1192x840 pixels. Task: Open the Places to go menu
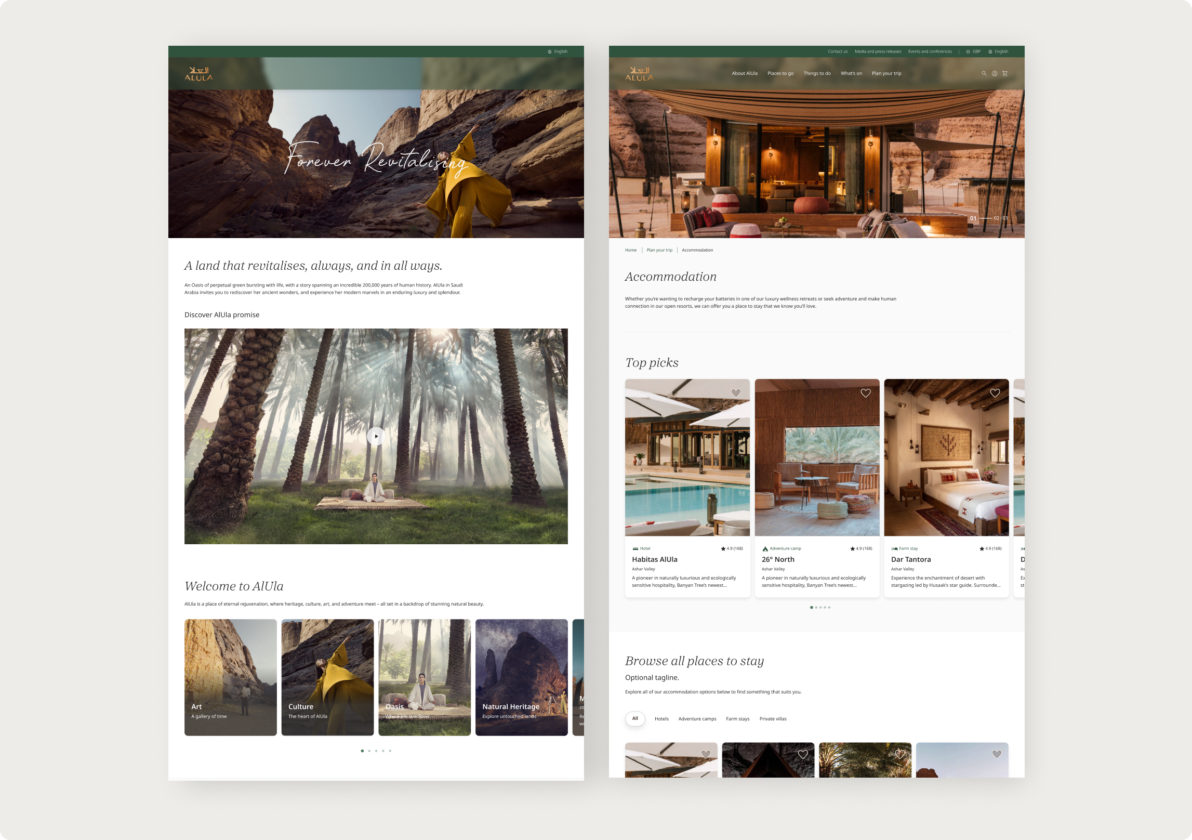pos(780,73)
